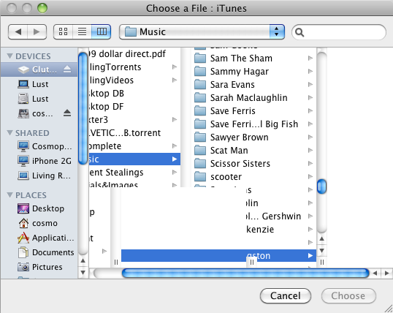This screenshot has width=393, height=313.
Task: Select the first Lust computer device
Action: tap(39, 84)
